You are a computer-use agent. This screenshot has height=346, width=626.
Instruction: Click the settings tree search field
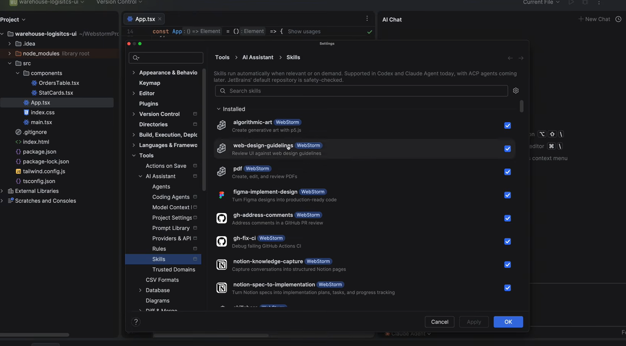click(x=166, y=58)
